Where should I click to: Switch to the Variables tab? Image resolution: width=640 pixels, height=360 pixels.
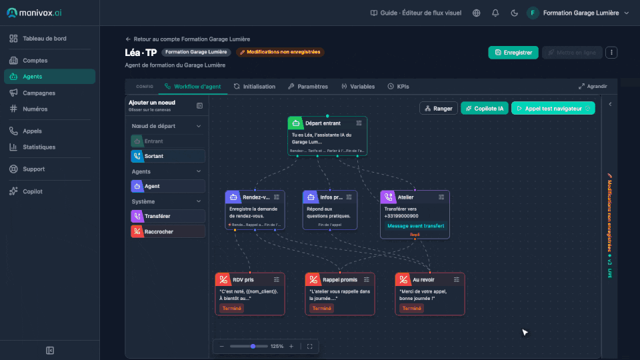point(358,87)
